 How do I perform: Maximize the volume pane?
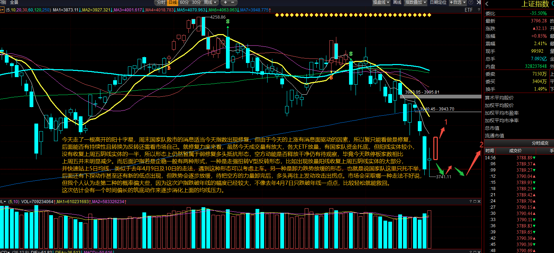[x=475, y=201]
